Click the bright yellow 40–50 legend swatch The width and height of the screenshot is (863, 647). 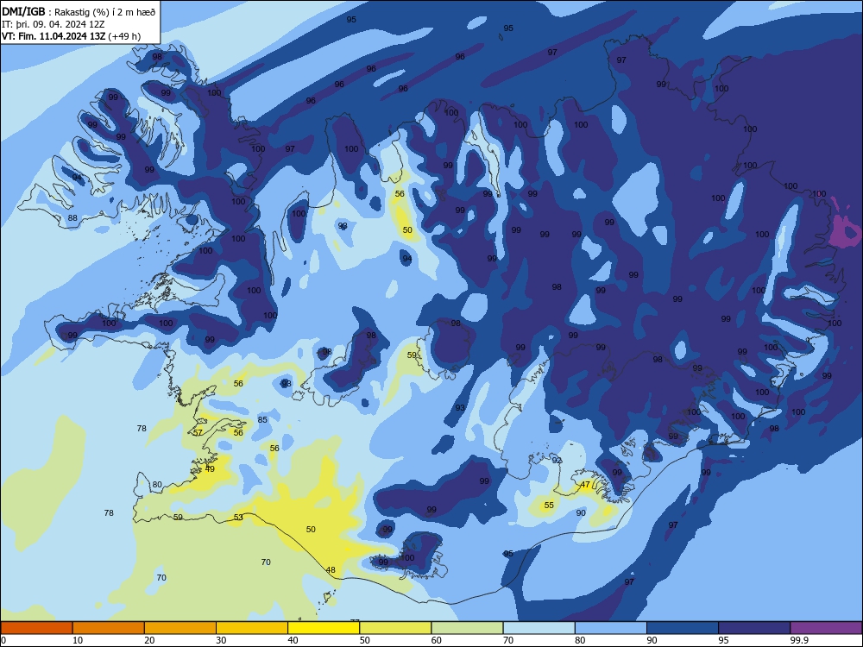tap(324, 628)
